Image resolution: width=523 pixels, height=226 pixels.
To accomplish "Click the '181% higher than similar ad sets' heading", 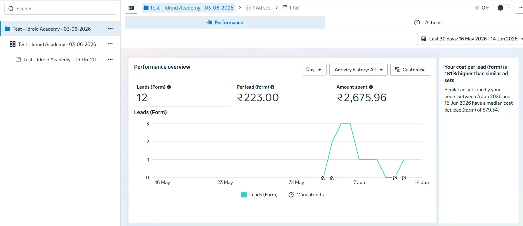I will (x=476, y=74).
